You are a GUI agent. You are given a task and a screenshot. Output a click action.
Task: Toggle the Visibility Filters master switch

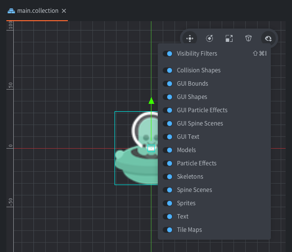(x=168, y=54)
